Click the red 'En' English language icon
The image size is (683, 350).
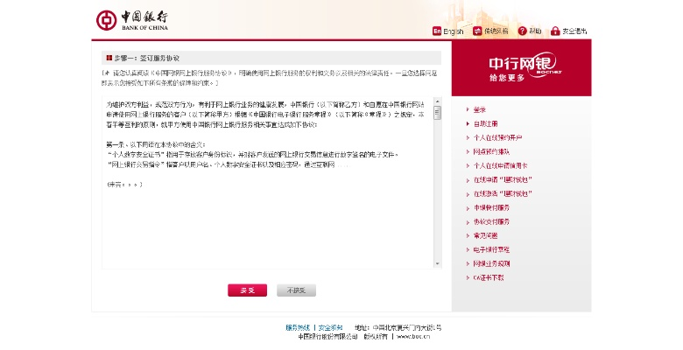(x=437, y=31)
